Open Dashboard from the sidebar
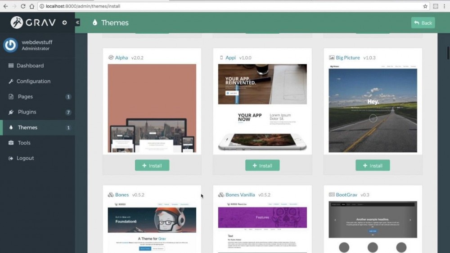 click(30, 66)
